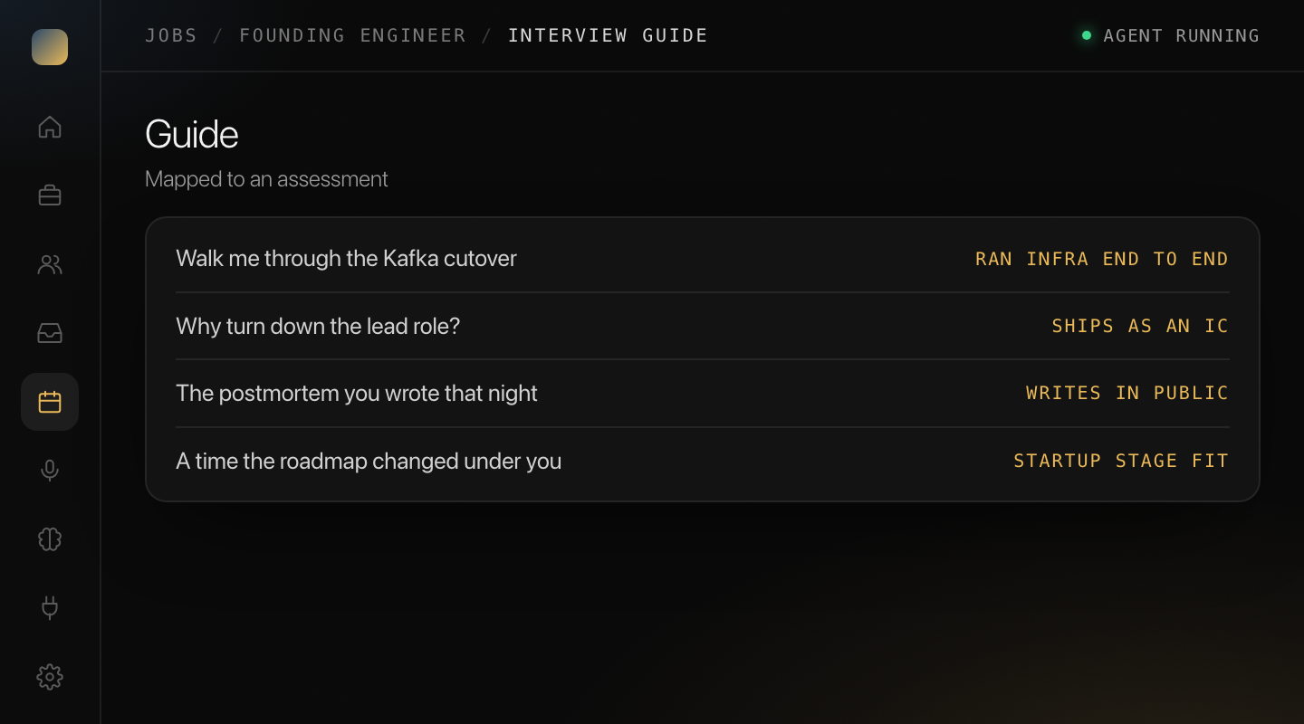
Task: Click the 'Writes in Public' tag
Action: tap(1127, 393)
